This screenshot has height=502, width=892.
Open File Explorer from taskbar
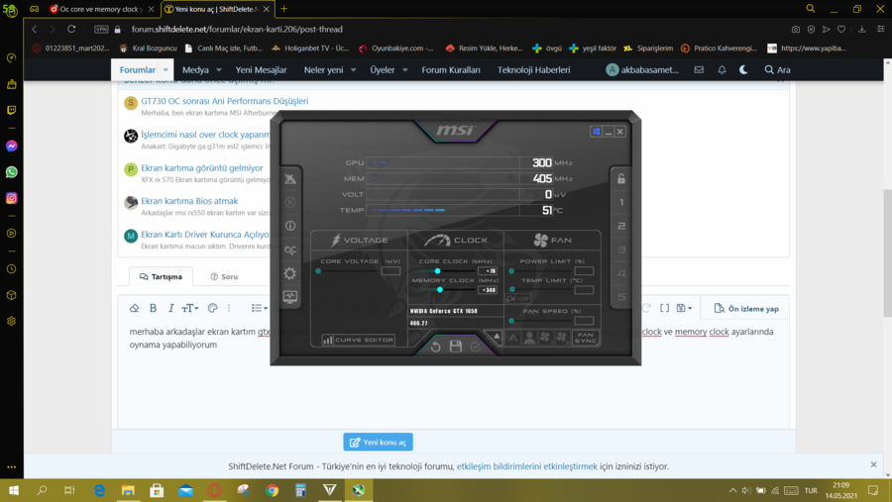(128, 490)
